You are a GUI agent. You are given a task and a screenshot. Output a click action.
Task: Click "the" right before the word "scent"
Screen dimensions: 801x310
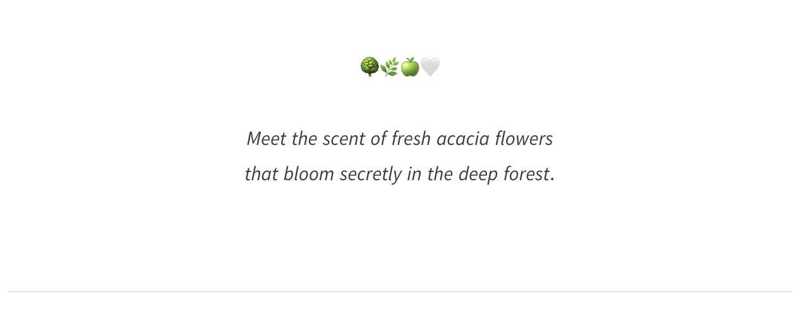coord(304,139)
